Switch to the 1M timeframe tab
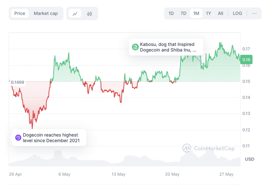273x185 pixels. (x=196, y=13)
